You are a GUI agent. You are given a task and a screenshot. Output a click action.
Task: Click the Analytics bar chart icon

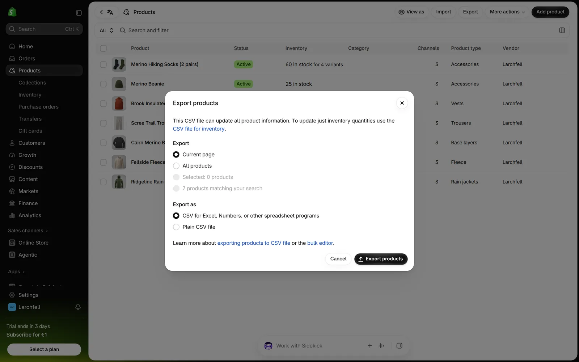pos(12,215)
